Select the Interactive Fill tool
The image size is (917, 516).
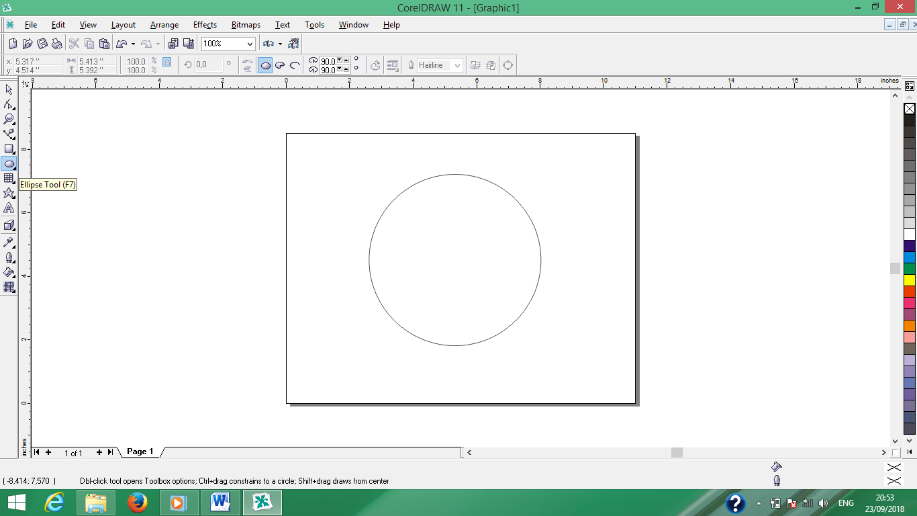[9, 287]
